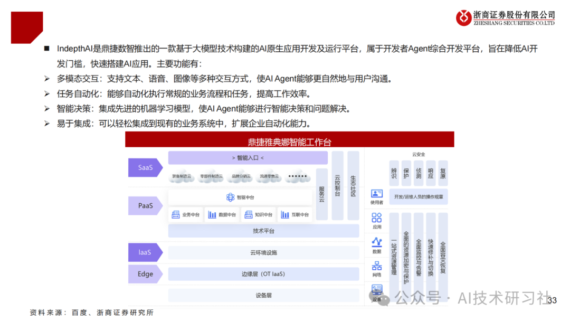The height and width of the screenshot is (321, 570).
Task: Click page number 33
Action: point(552,300)
